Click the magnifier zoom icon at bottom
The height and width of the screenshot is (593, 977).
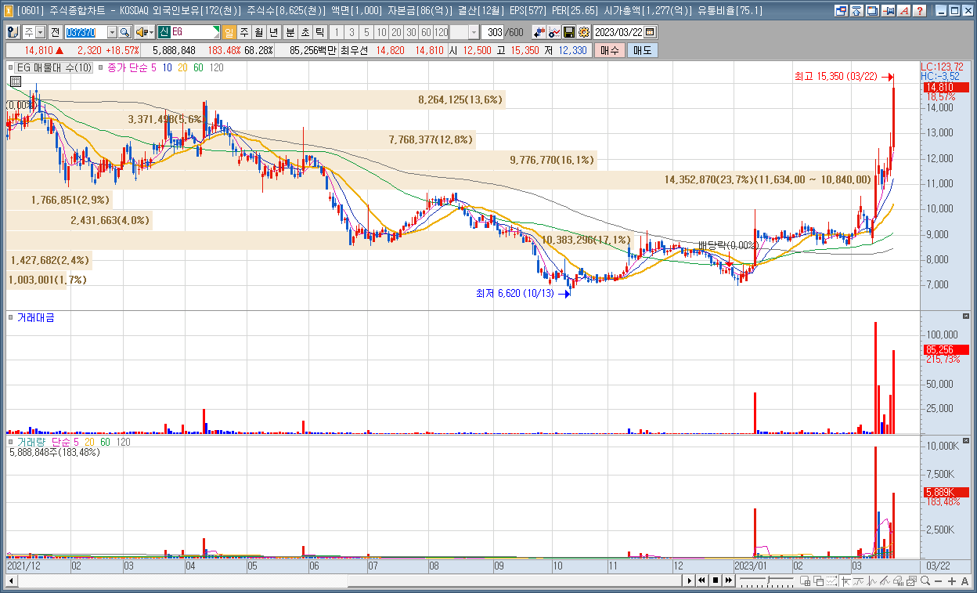pos(925,580)
